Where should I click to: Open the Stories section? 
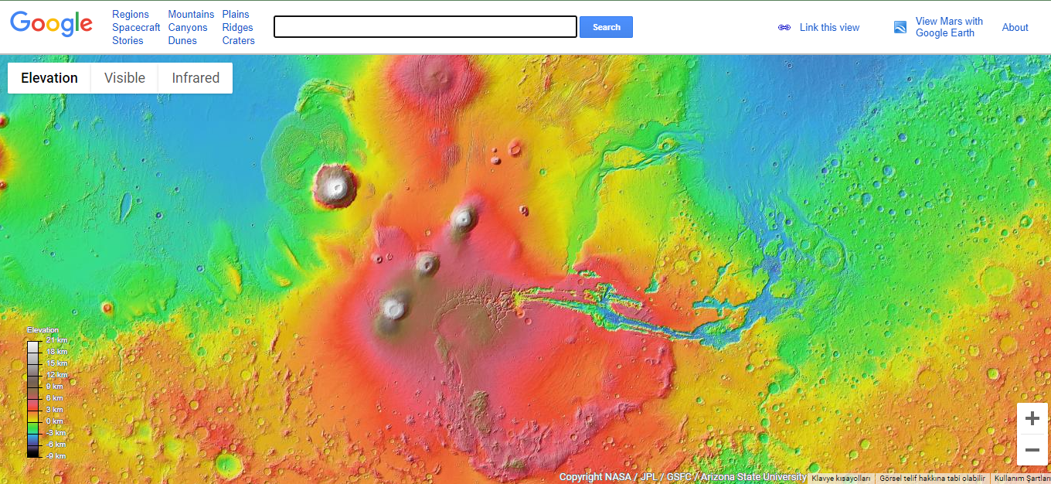(x=127, y=40)
